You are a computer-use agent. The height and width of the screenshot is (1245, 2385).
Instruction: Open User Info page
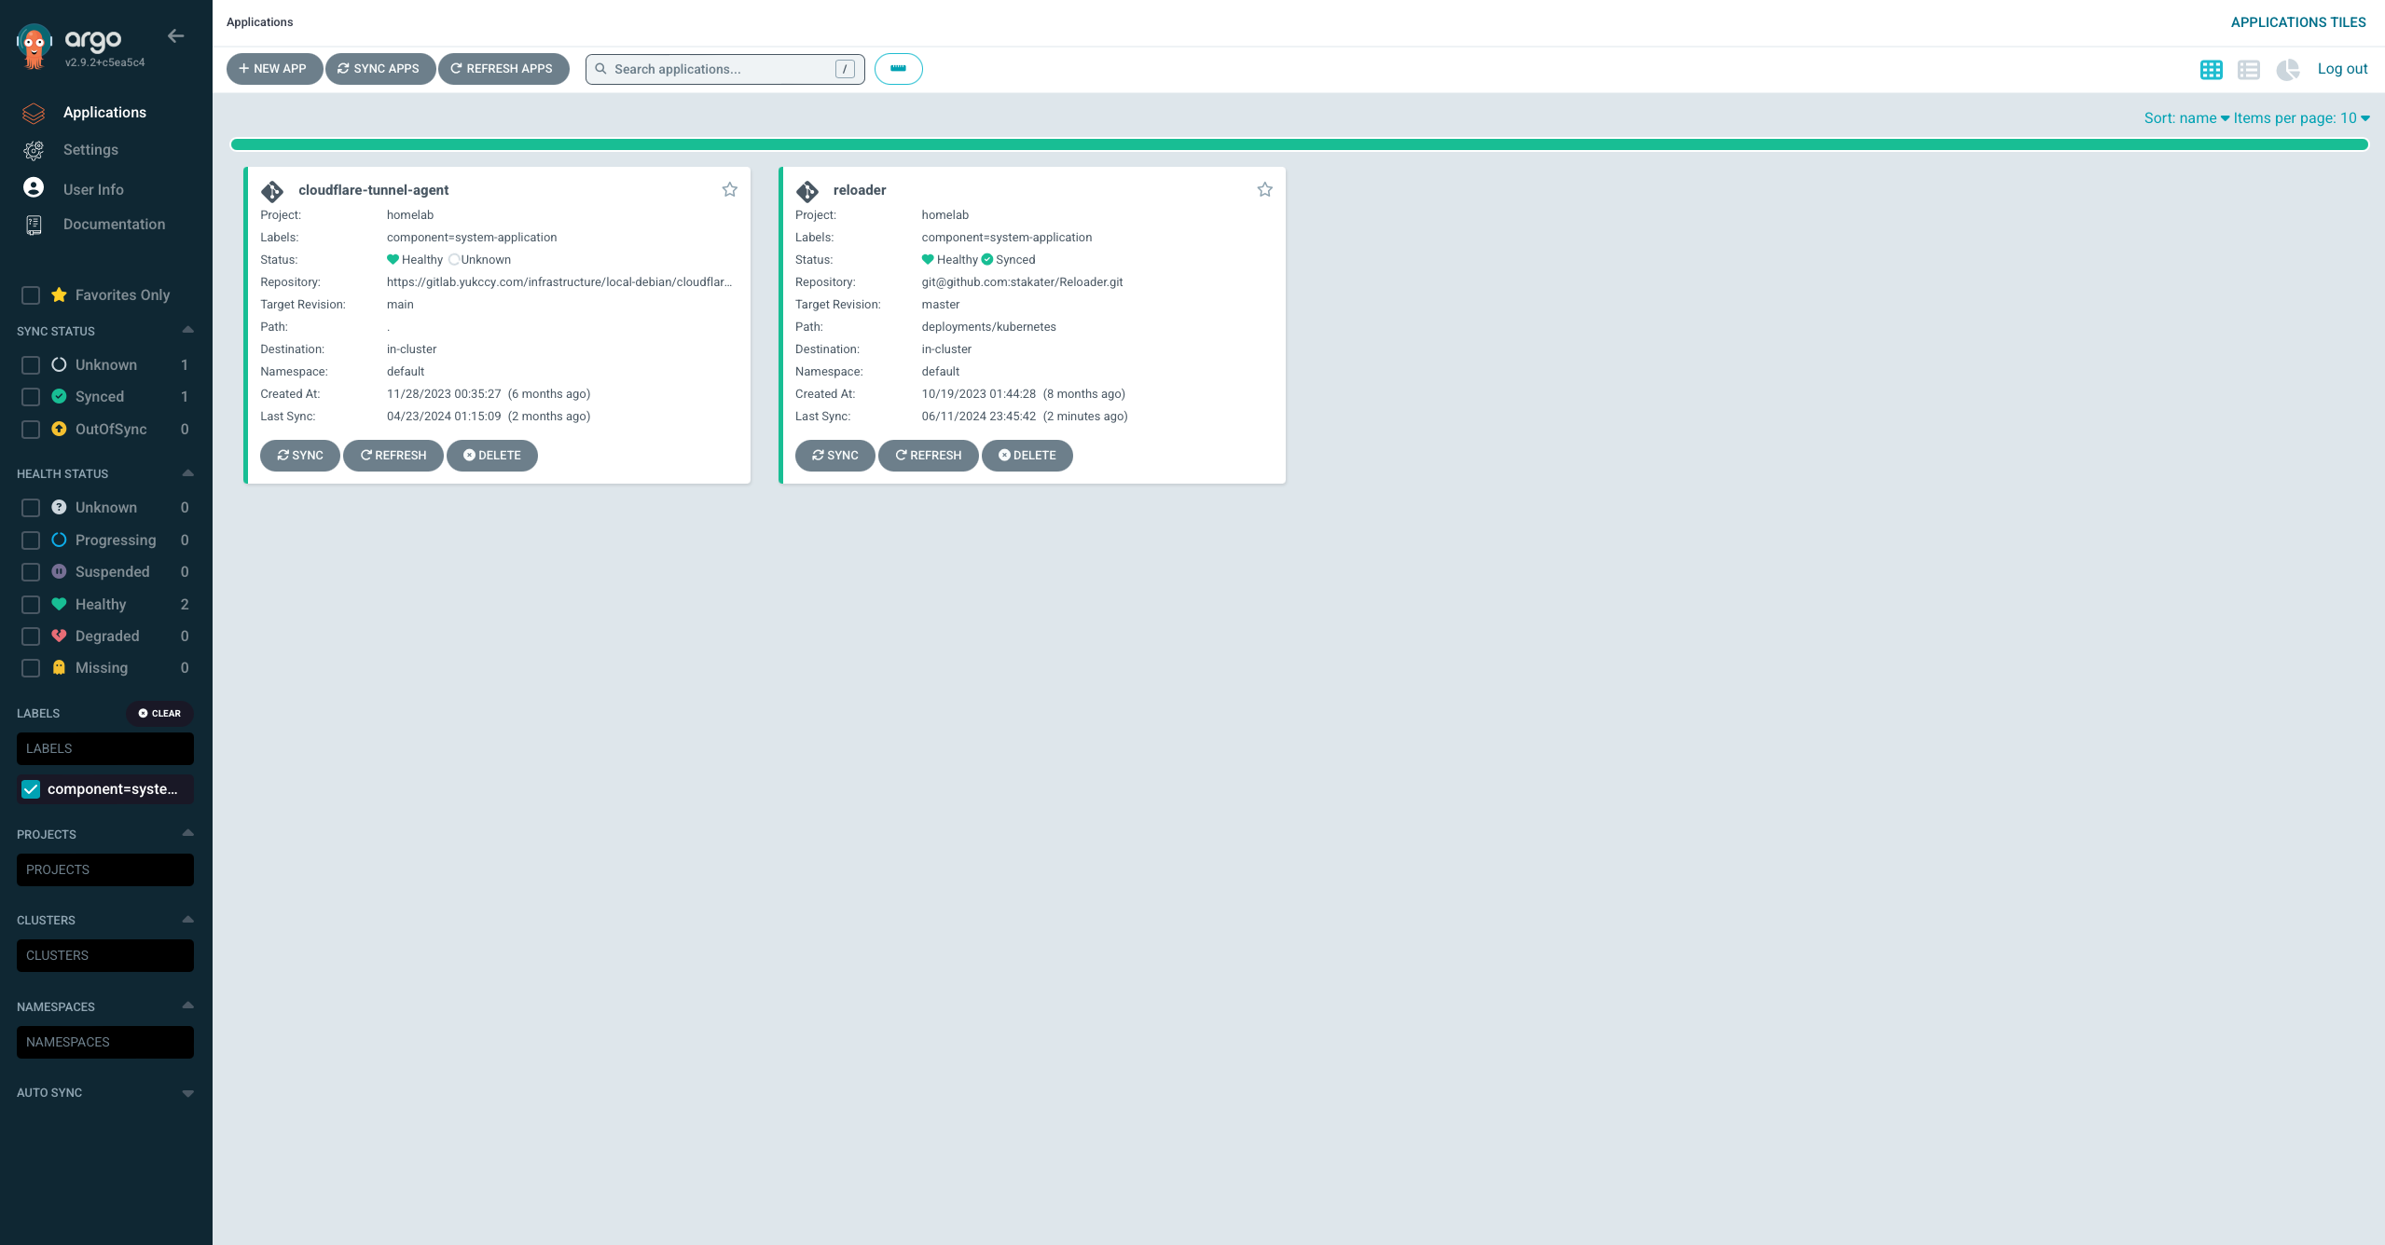click(x=93, y=189)
